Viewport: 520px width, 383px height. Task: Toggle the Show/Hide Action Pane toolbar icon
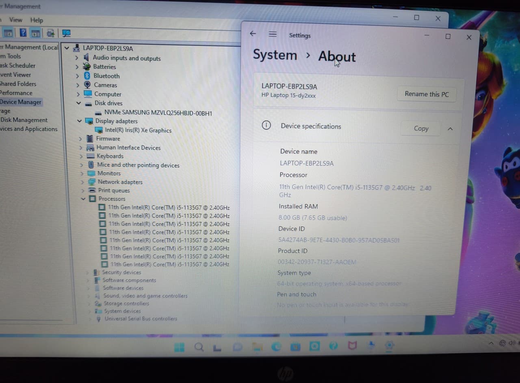click(36, 33)
